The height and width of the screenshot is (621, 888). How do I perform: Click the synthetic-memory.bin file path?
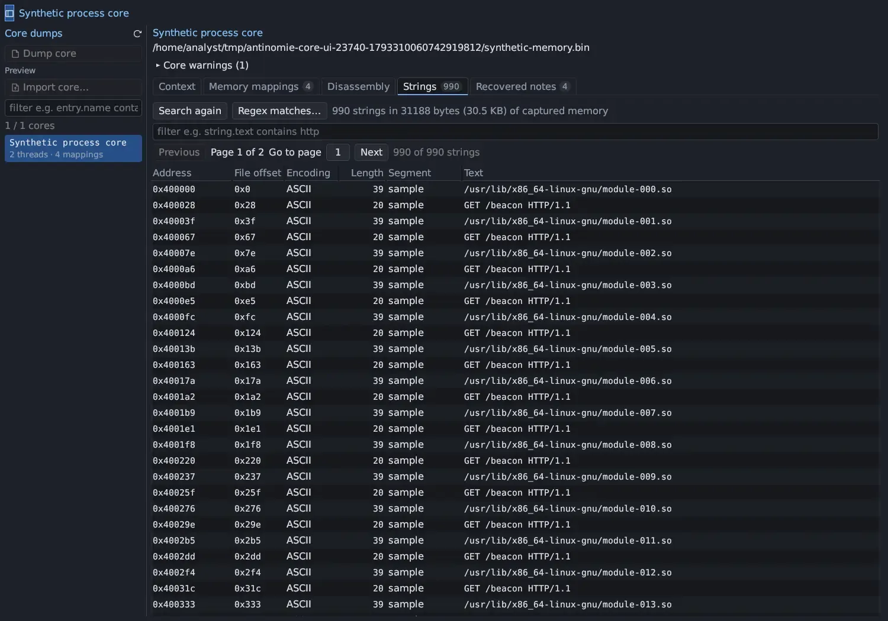[x=371, y=47]
